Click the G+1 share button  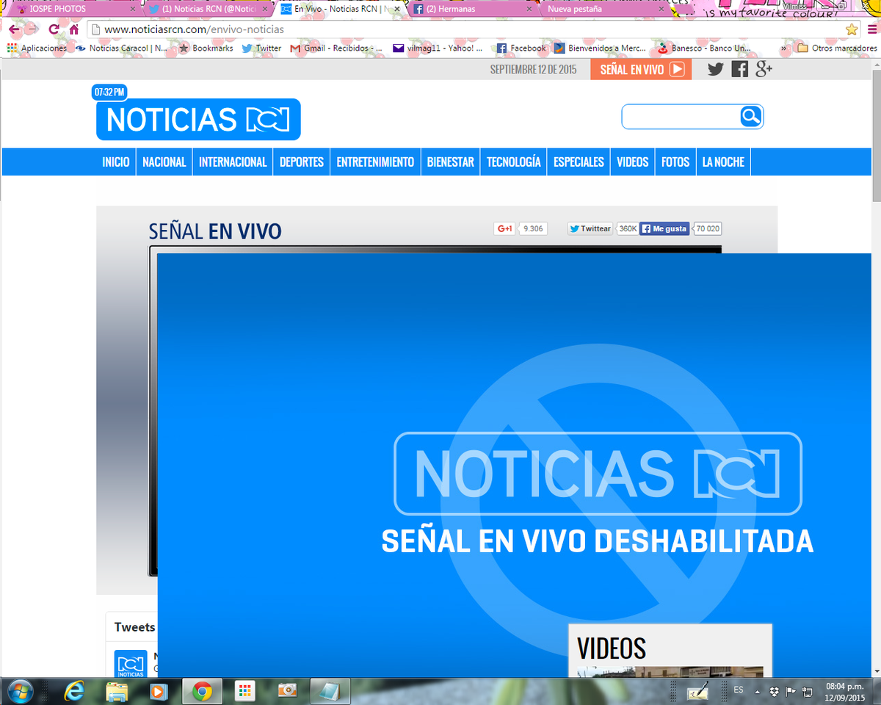[x=505, y=228]
